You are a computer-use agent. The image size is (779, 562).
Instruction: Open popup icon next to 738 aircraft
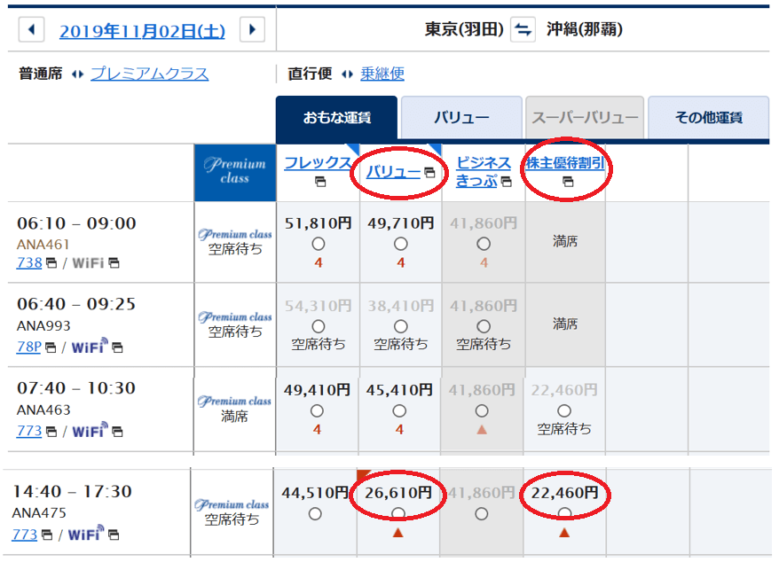click(51, 263)
